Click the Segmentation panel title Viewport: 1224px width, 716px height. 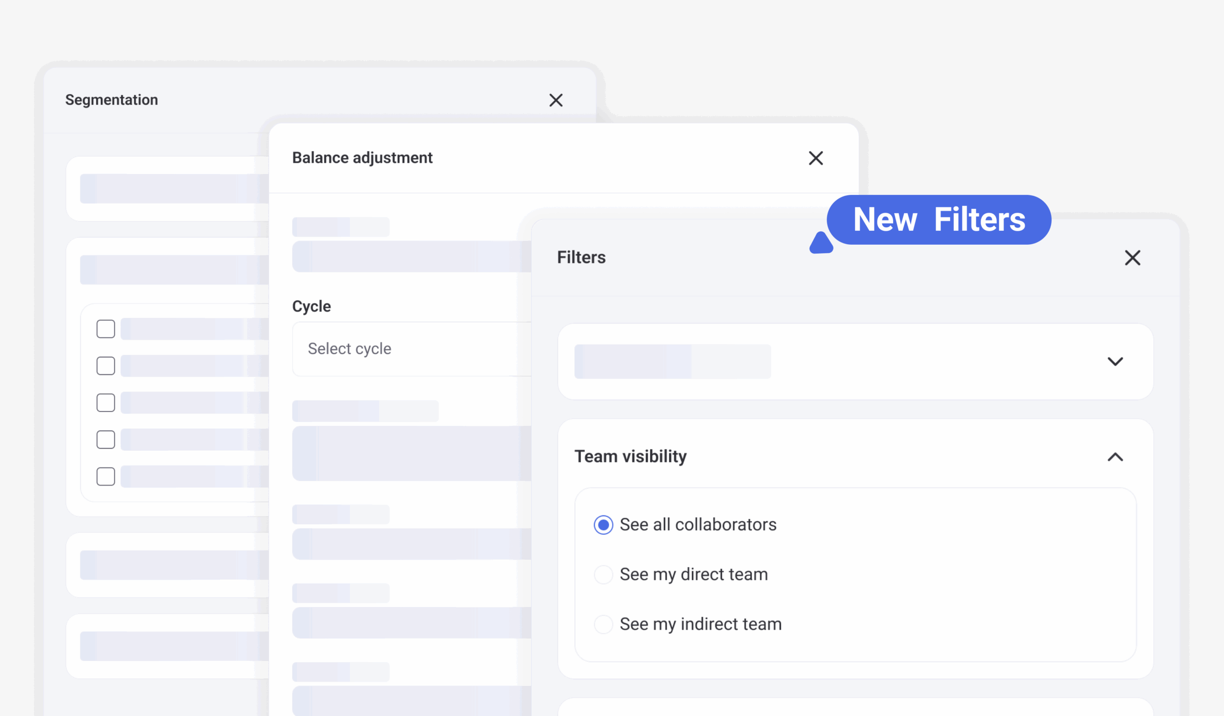(111, 100)
